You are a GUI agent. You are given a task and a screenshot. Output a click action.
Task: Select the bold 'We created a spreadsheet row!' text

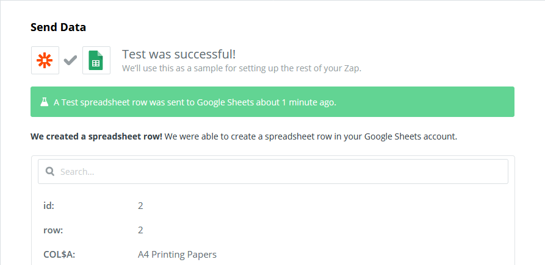96,136
